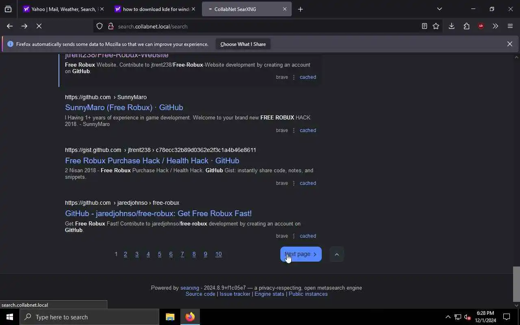Open the searxng footer link
The height and width of the screenshot is (325, 520).
coord(190,288)
